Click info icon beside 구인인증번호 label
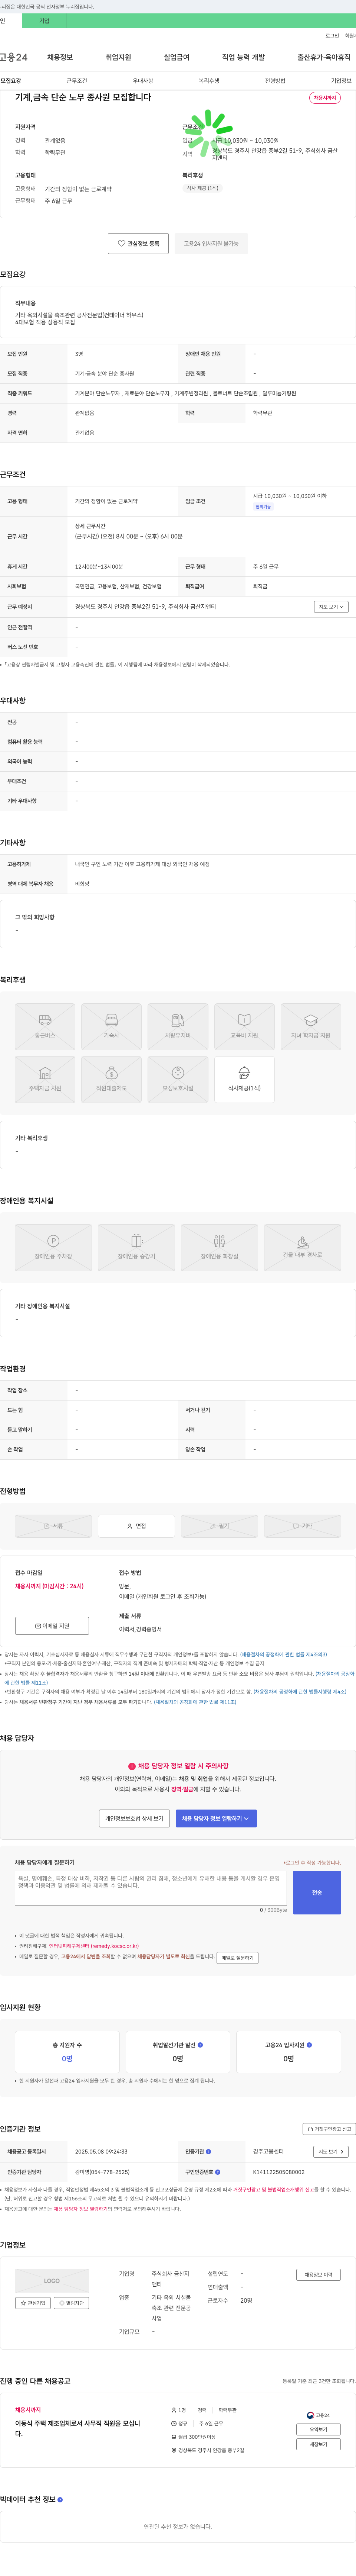 pos(217,2172)
